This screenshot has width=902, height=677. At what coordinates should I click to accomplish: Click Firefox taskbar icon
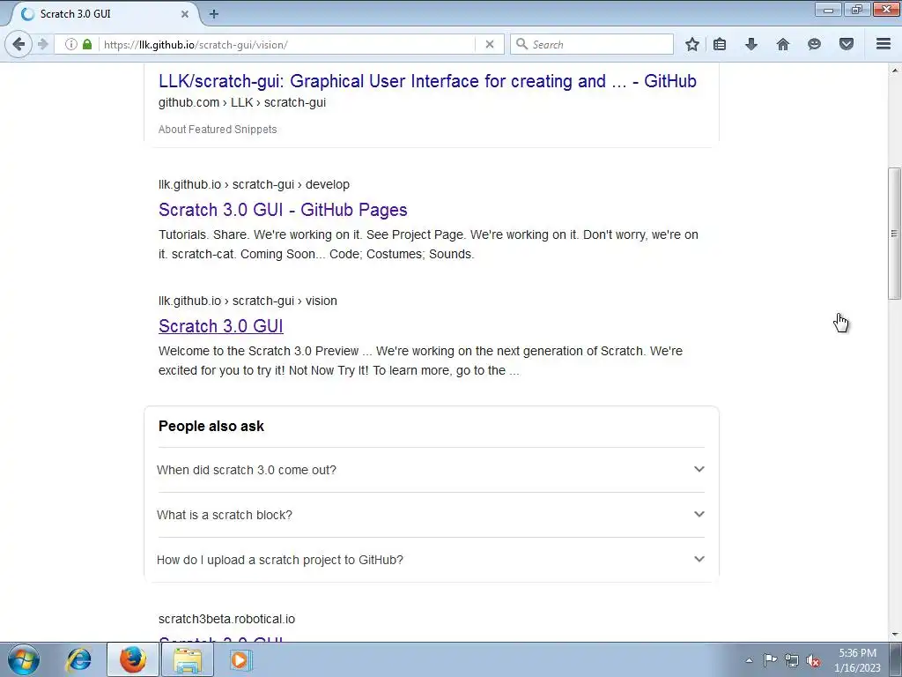point(133,659)
